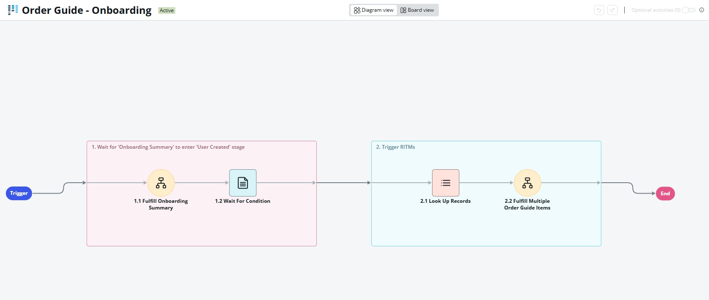The image size is (709, 300).
Task: Click the Order Guide - Onboarding title
Action: (86, 10)
